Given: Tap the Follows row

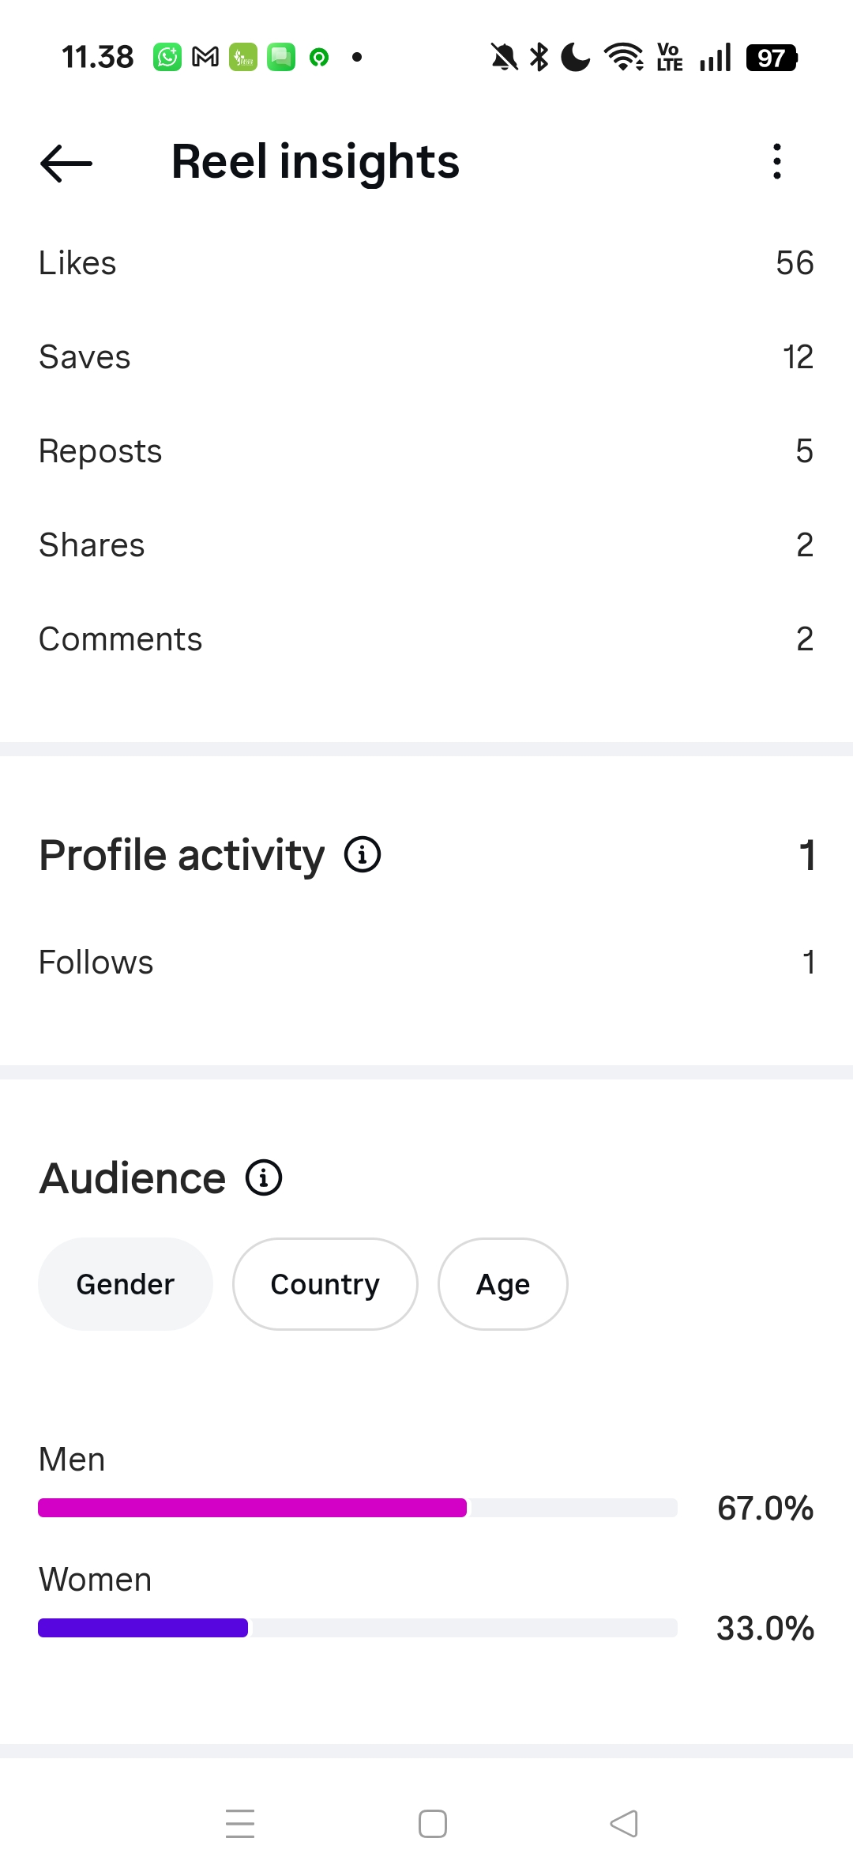Looking at the screenshot, I should 426,962.
